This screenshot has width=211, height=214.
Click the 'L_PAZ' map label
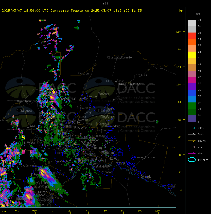click(171, 187)
